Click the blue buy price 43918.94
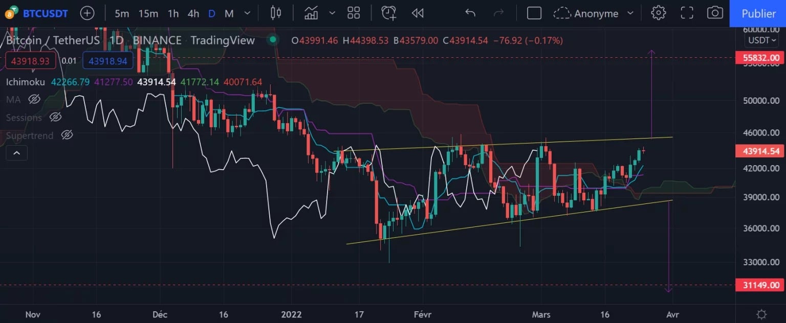This screenshot has width=786, height=323. point(108,61)
